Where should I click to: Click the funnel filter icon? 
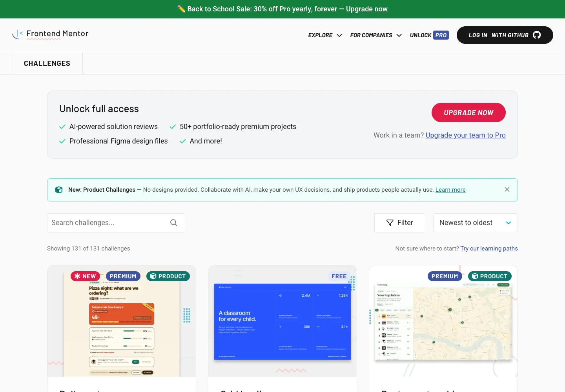[390, 223]
